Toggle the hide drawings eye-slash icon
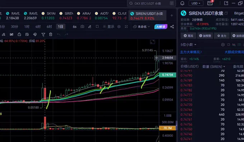This screenshot has height=142, width=244. click(x=35, y=34)
